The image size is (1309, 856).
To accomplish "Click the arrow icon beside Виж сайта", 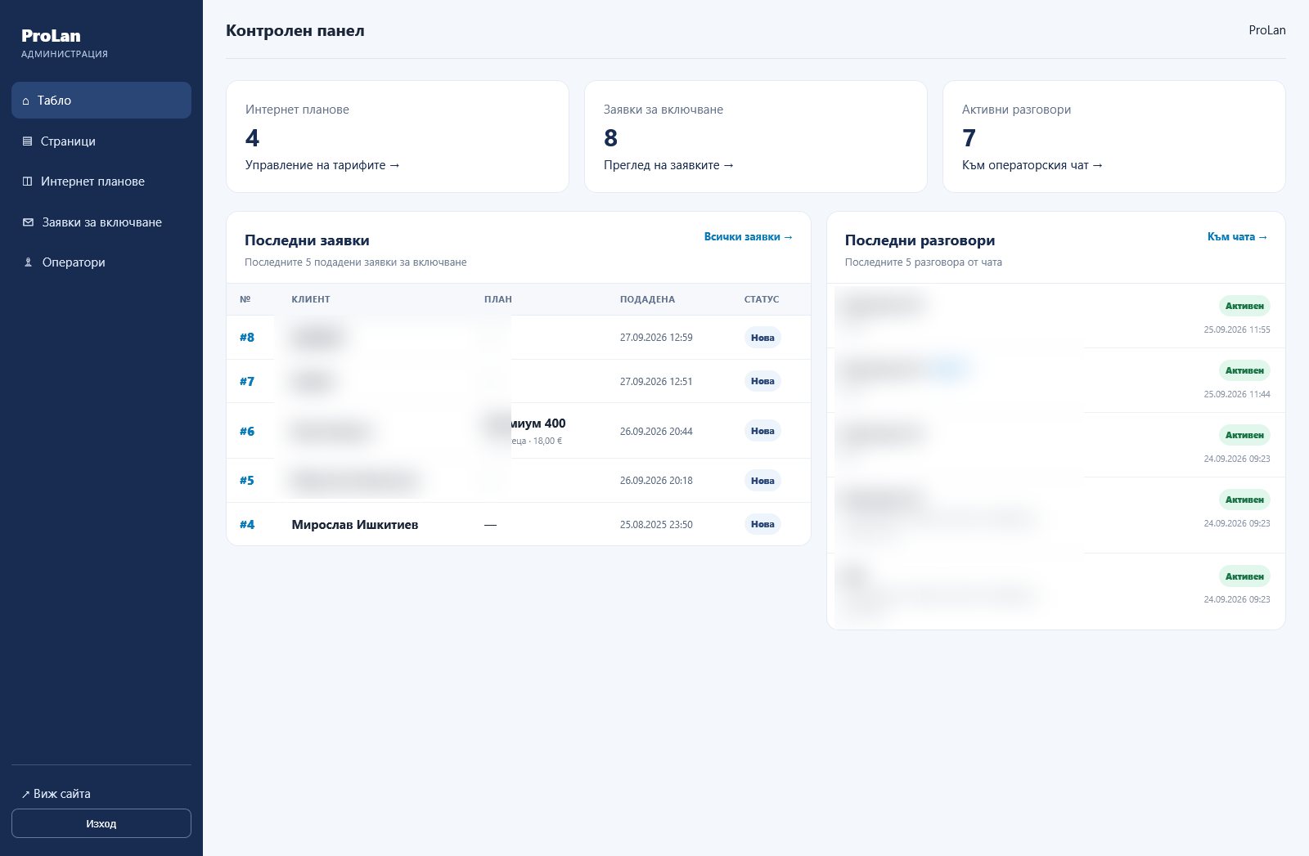I will [25, 794].
